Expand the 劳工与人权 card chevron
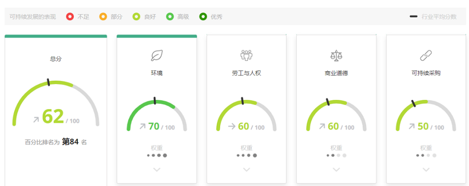This screenshot has height=186, width=469. pos(246,170)
